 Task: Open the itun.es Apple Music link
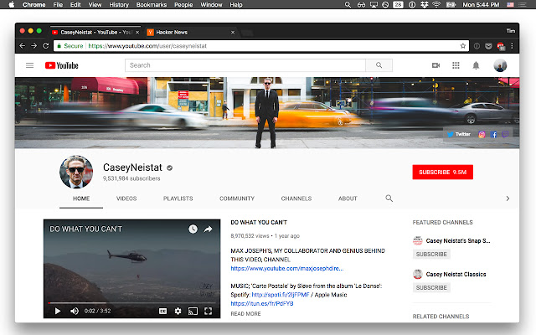262,303
